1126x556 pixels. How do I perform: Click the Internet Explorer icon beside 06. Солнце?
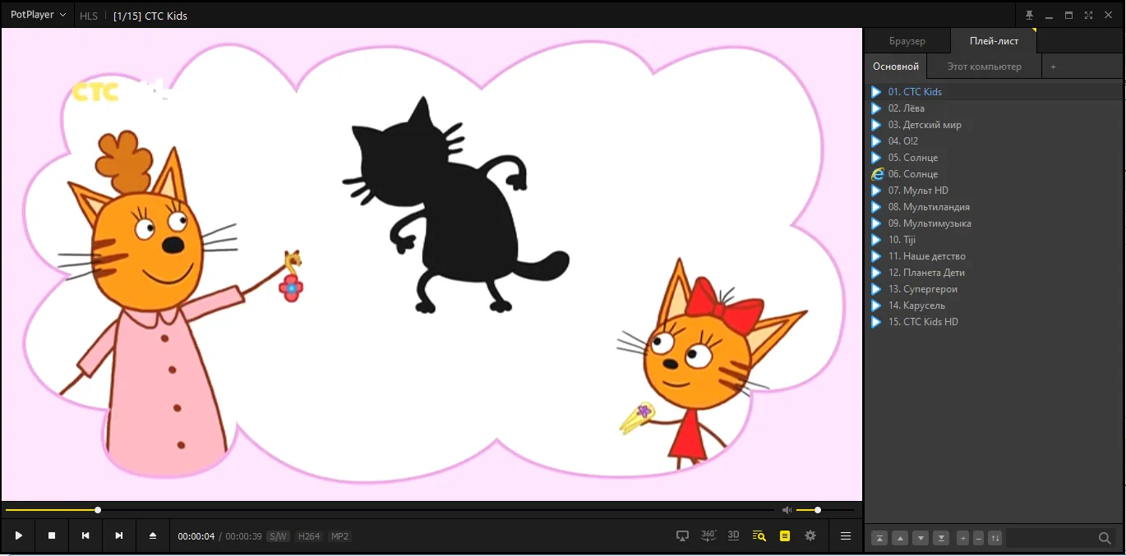click(877, 174)
